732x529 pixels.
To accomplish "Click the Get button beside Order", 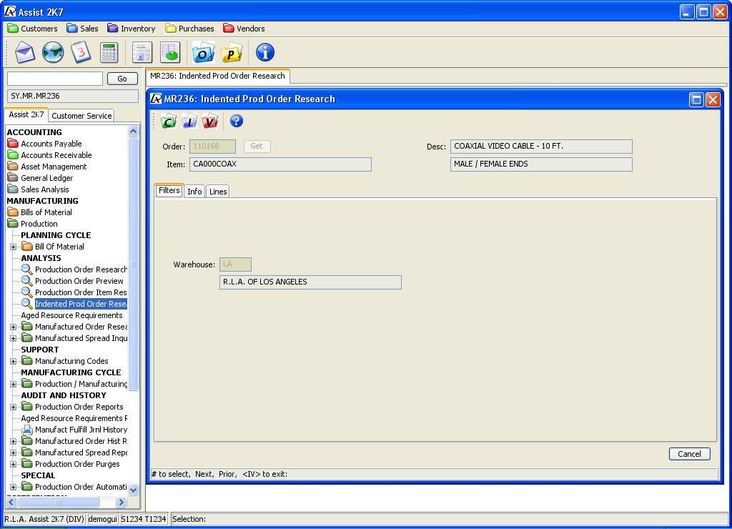I will [257, 146].
